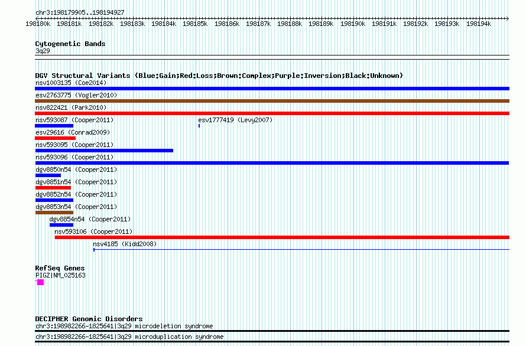Click the DECIPHER Genomic Disorders track title
Screen dimensions: 526x346
[x=89, y=319]
